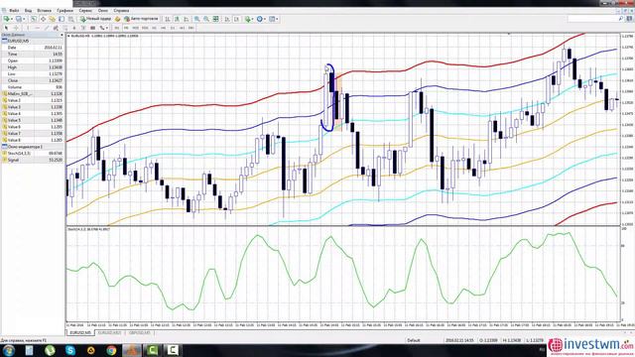Open the Файл menu
This screenshot has width=635, height=357.
tap(14, 10)
